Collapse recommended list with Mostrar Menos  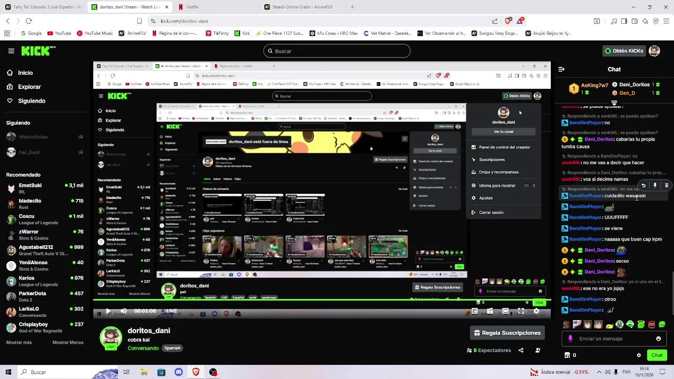(x=68, y=342)
